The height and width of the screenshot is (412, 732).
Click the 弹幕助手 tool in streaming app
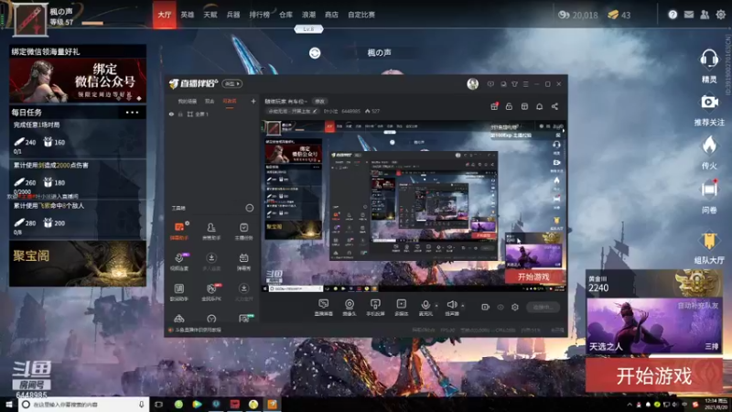click(179, 232)
